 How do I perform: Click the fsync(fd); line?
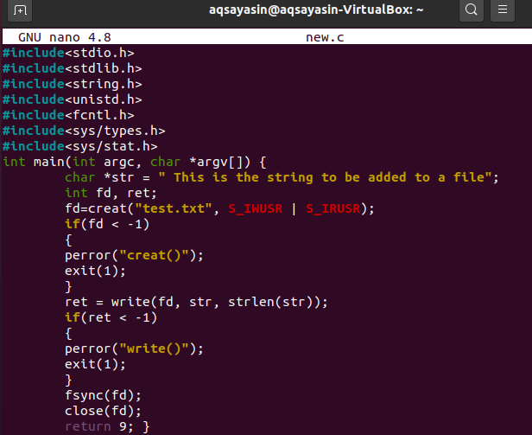[103, 395]
